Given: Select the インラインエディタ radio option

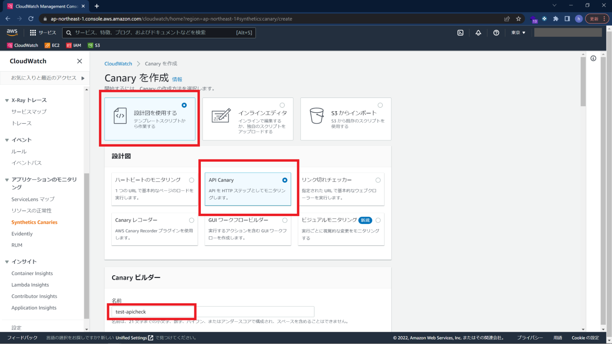Looking at the screenshot, I should click(282, 105).
